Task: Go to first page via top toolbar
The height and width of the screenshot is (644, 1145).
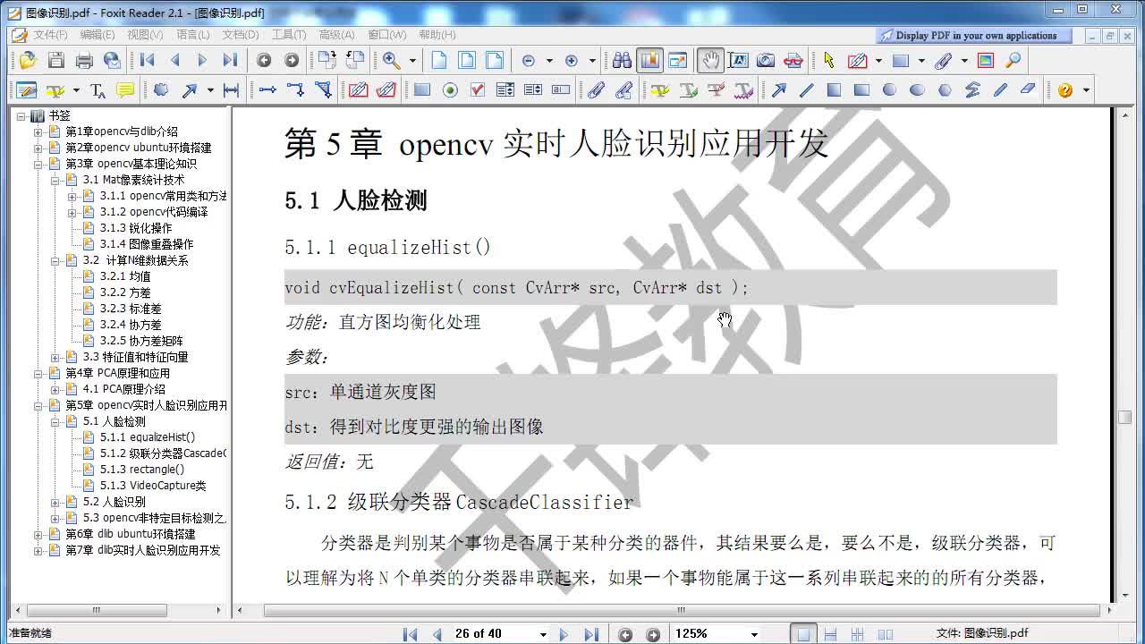Action: (148, 61)
